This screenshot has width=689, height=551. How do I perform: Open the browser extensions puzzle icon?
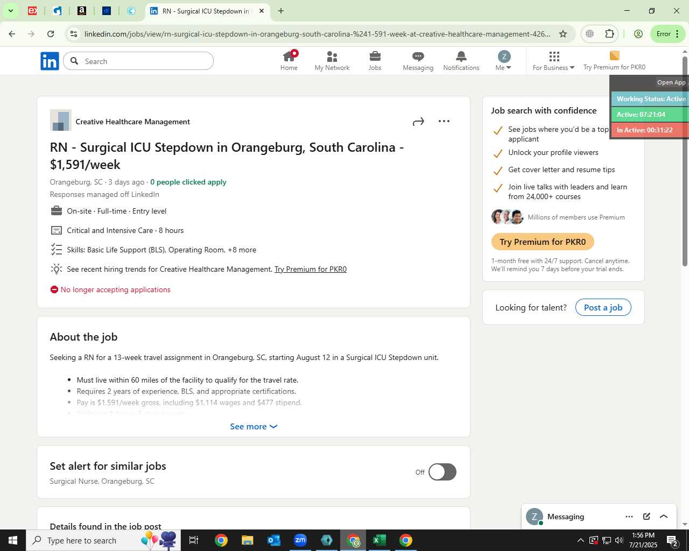coord(609,34)
